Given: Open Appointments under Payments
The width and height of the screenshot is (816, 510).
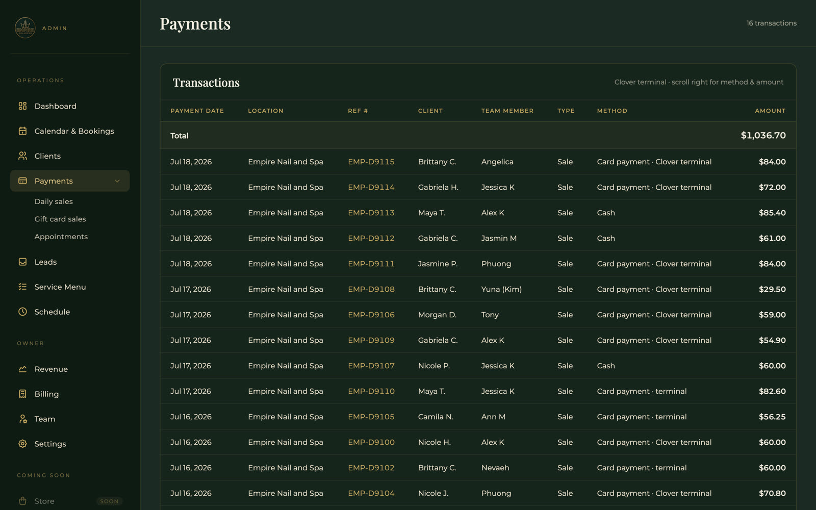Looking at the screenshot, I should click(x=61, y=237).
